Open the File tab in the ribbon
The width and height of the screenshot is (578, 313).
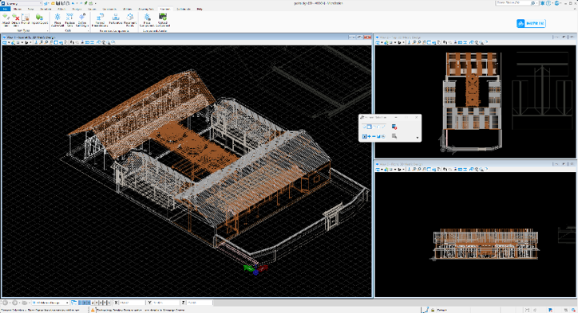click(5, 9)
